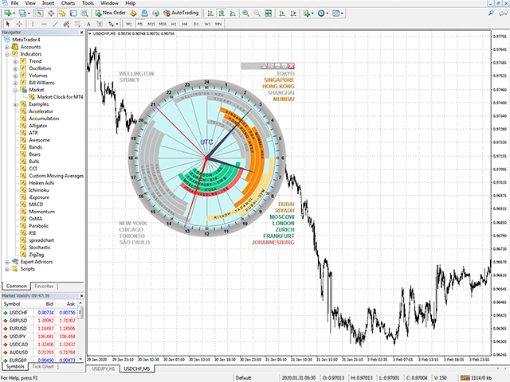Expand the Scripts node
510x382 pixels.
pyautogui.click(x=7, y=269)
